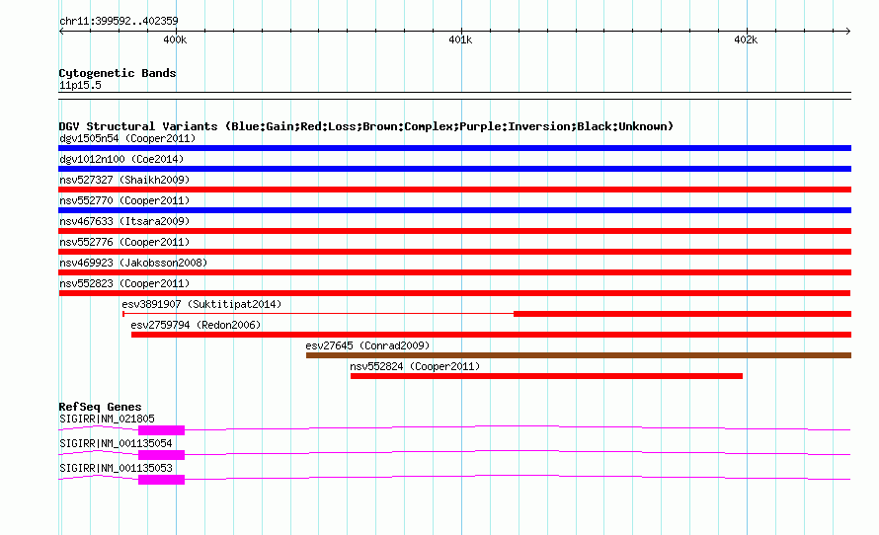Image resolution: width=879 pixels, height=535 pixels.
Task: Select the magenta exon box of SIGIRR|NM_001135054
Action: click(x=161, y=455)
